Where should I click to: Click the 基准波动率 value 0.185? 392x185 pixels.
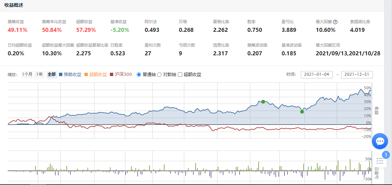pos(289,54)
